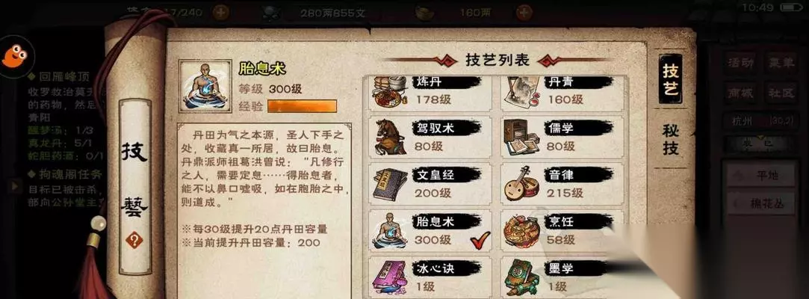This screenshot has width=809, height=299.
Task: Open the 活动 events button
Action: (x=740, y=63)
